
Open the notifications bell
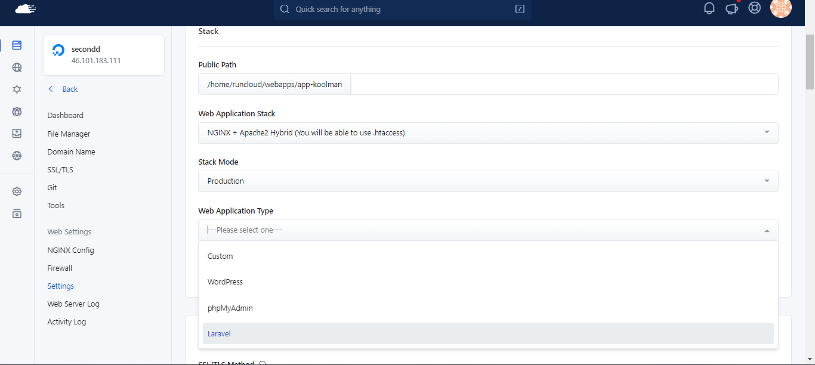pyautogui.click(x=709, y=8)
